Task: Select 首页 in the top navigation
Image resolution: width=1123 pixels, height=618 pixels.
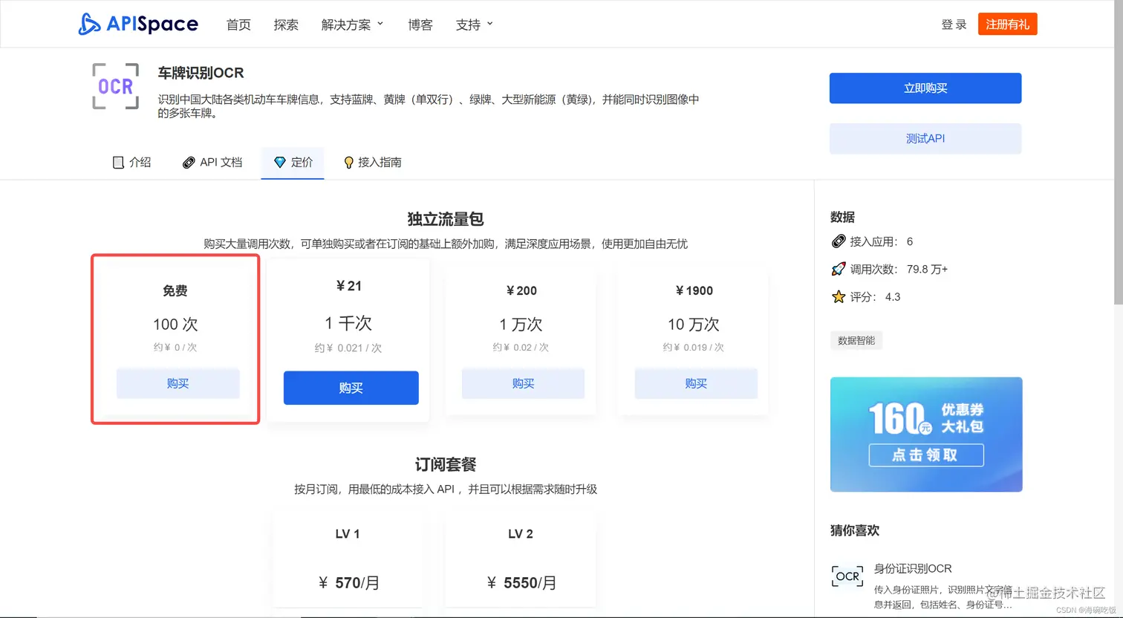Action: 238,24
